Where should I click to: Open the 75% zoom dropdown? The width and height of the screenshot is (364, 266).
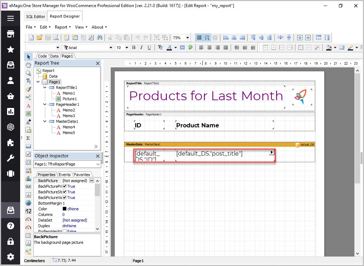[187, 37]
